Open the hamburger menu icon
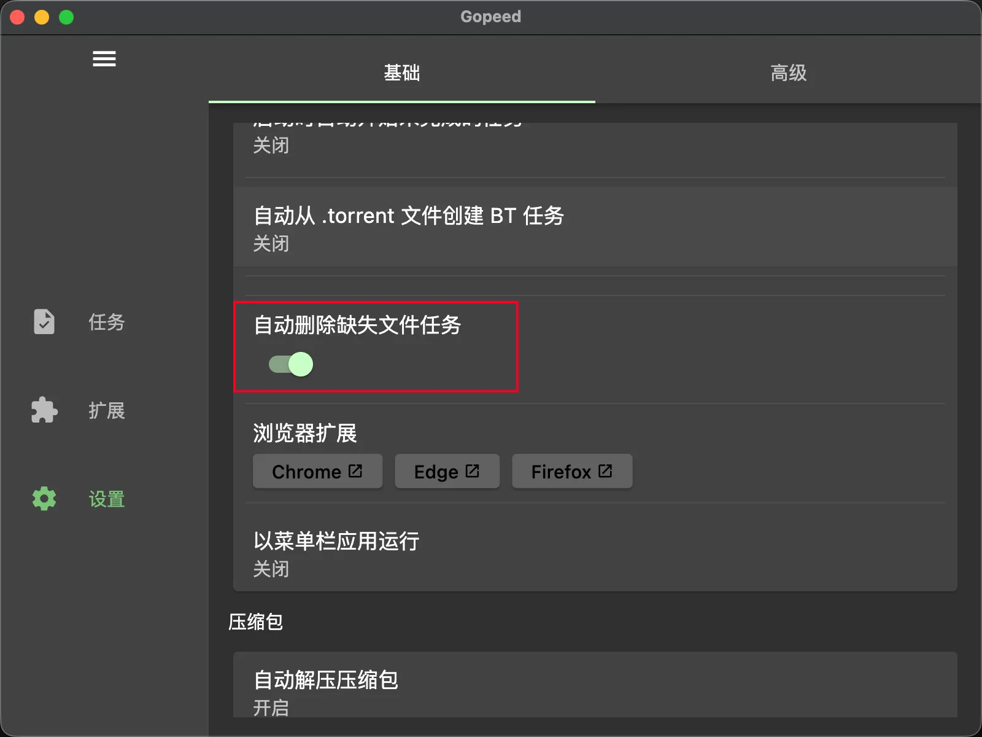 (x=104, y=59)
